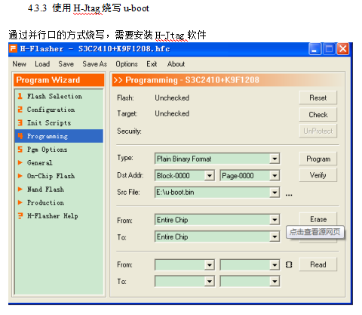362x315 pixels.
Task: Go to Pgm Options step
Action: point(47,150)
